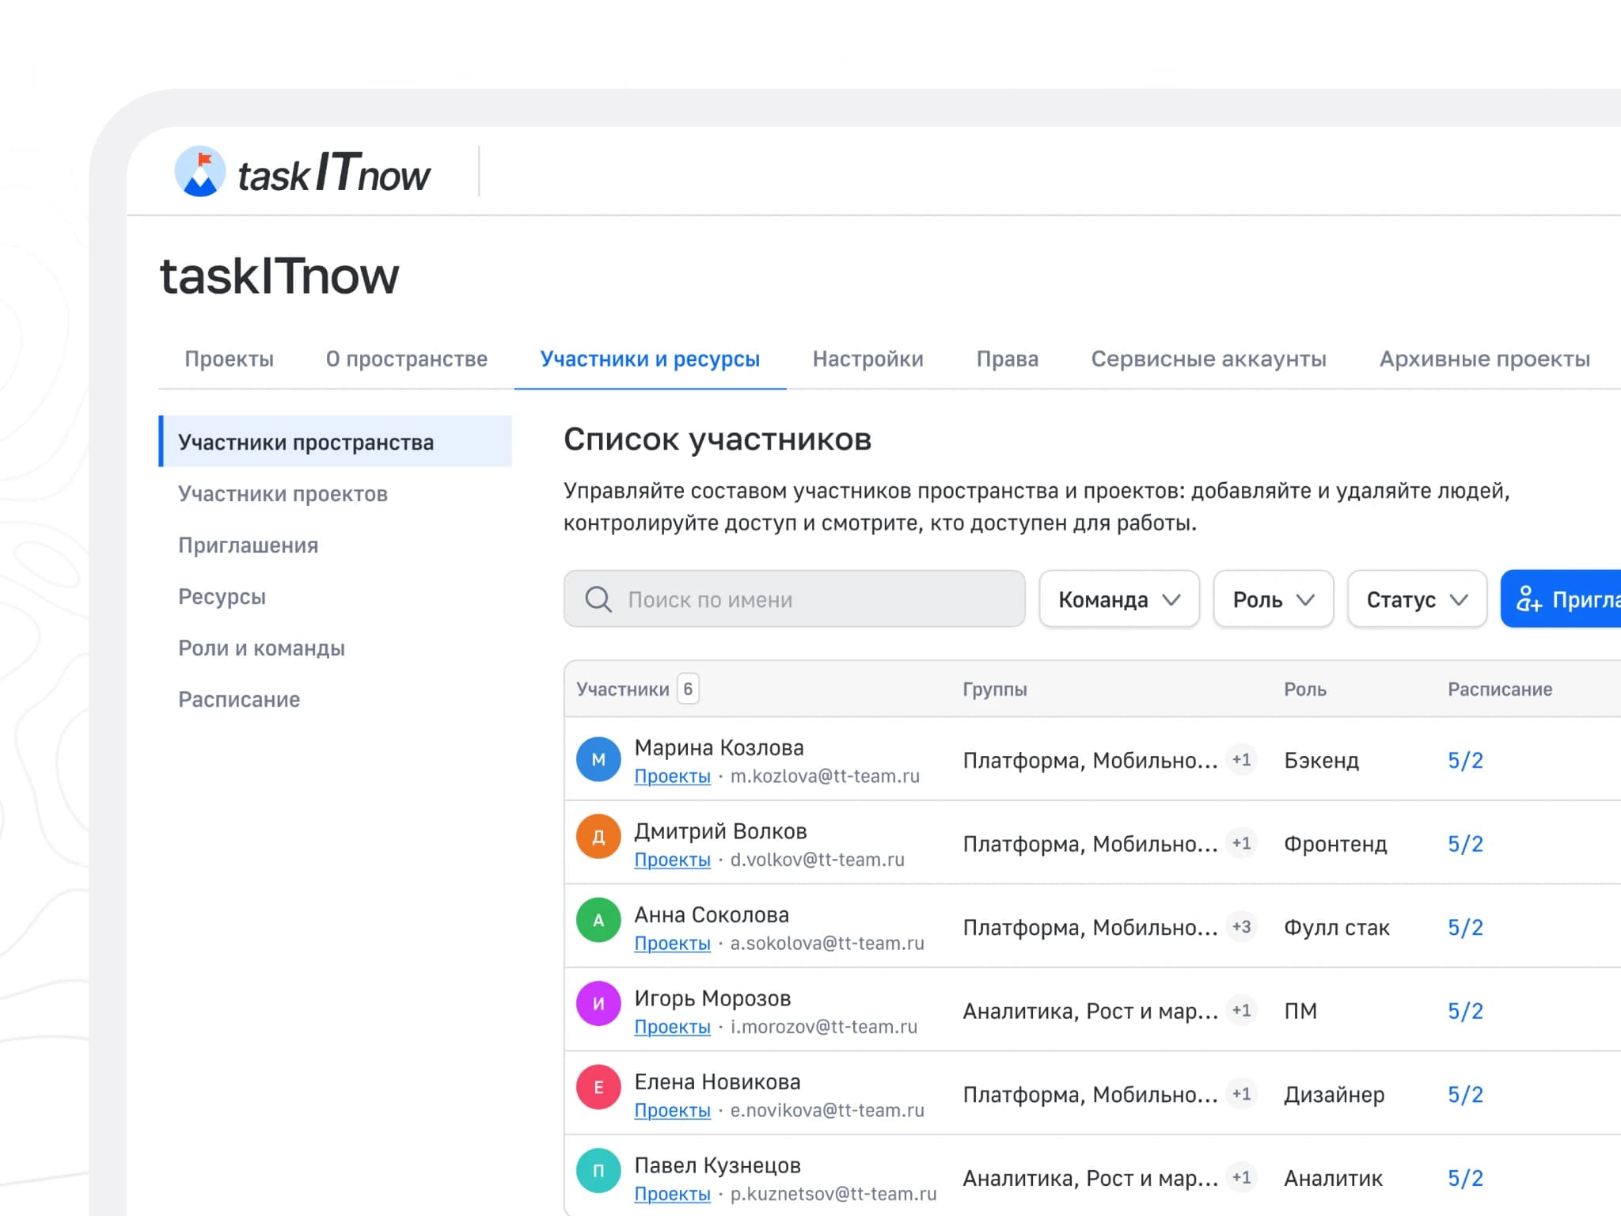Open Дмитрий Волков's orange avatar
The width and height of the screenshot is (1621, 1216).
point(598,837)
